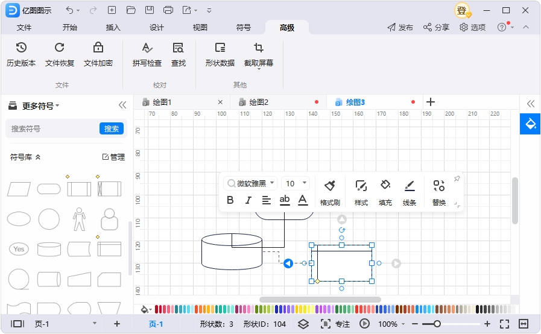This screenshot has height=334, width=541.
Task: Switch to the 插入 ribbon tab
Action: (x=113, y=28)
